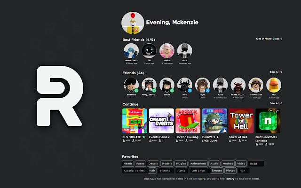Open Night's brown-haired friend avatar

(203, 85)
